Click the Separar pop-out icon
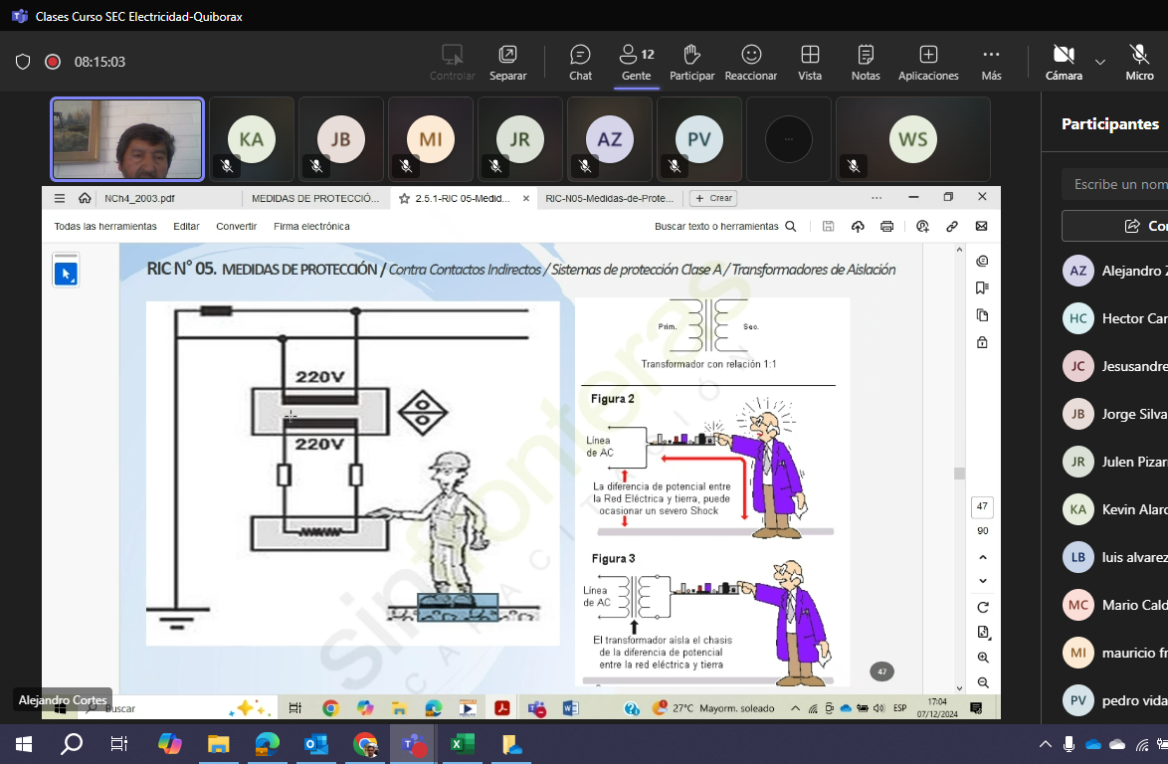The height and width of the screenshot is (764, 1168). coord(507,62)
